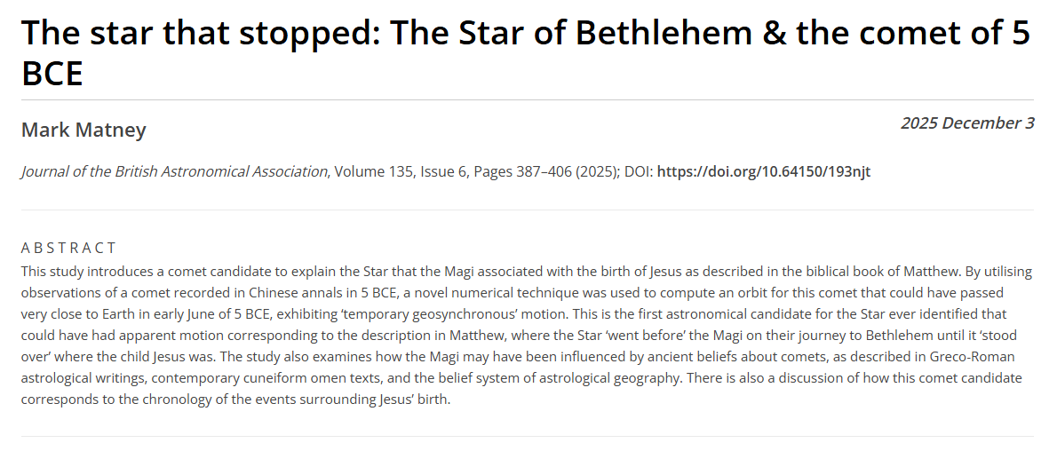Select the publication date 2025 December 3
Screen dimensions: 1057x451
[966, 123]
